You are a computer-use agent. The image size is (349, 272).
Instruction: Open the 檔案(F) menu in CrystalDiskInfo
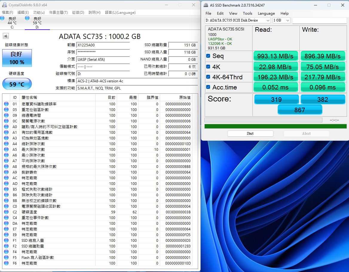click(7, 13)
